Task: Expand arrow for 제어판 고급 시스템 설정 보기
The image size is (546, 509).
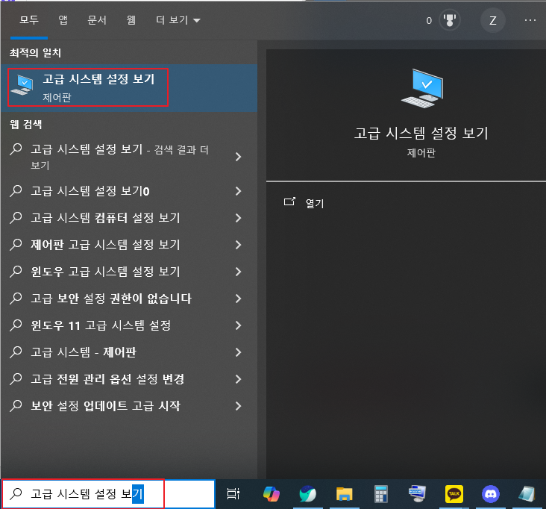Action: coord(238,245)
